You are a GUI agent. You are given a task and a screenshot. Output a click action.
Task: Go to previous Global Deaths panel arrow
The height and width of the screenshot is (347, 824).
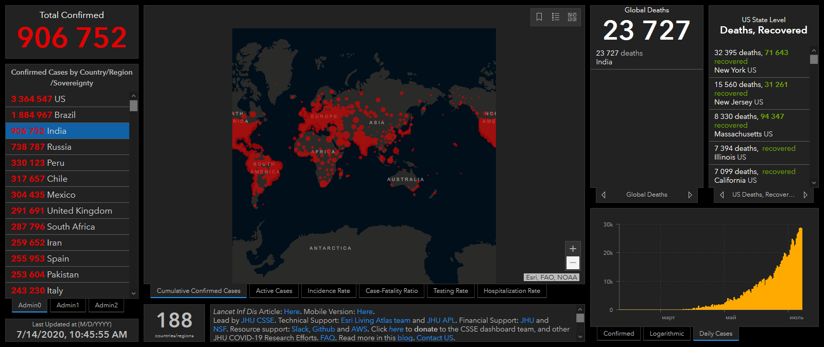click(604, 195)
